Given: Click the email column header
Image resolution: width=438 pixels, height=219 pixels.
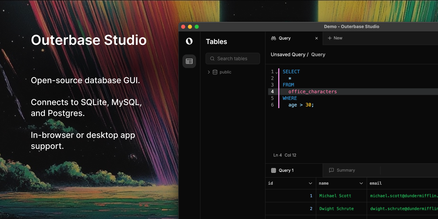Looking at the screenshot, I should coord(376,183).
